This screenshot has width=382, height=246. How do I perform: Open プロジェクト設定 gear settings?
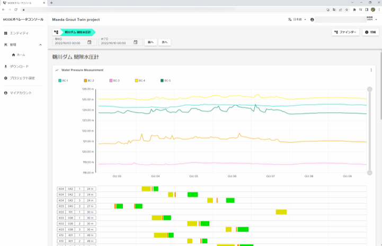[x=21, y=78]
